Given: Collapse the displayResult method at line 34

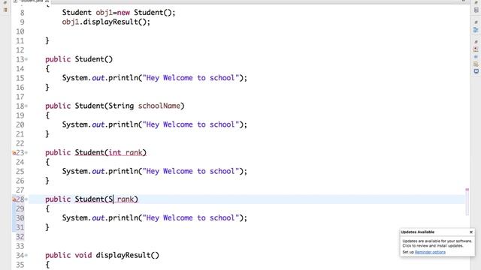Looking at the screenshot, I should (x=26, y=255).
